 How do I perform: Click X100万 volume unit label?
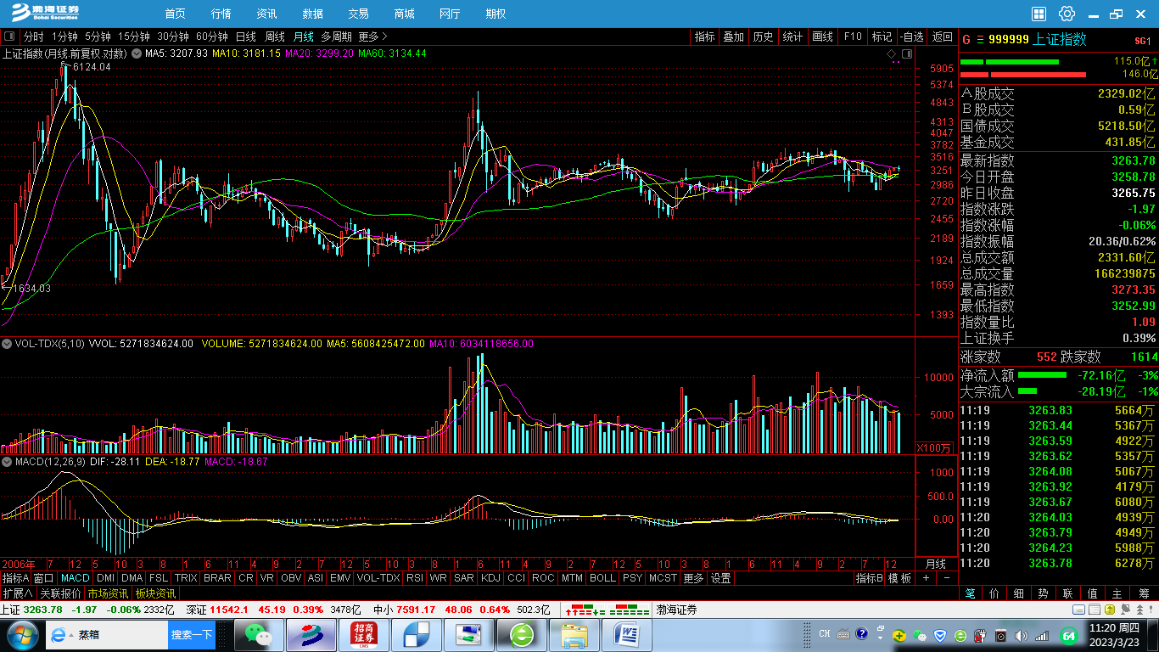point(935,447)
